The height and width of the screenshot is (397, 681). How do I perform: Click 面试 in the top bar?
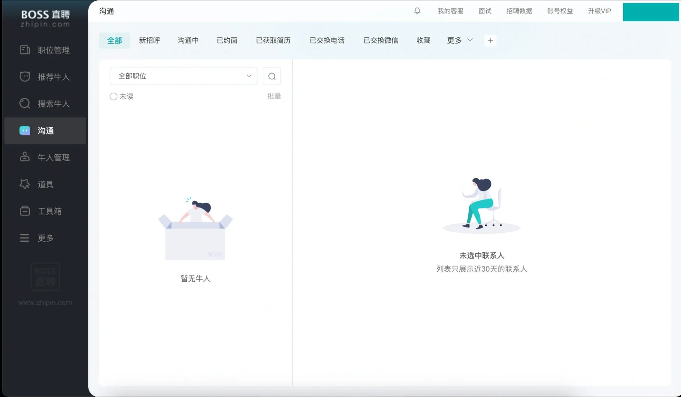coord(485,11)
